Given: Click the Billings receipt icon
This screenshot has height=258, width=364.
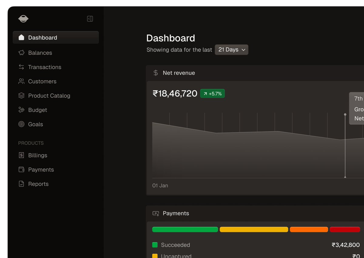Looking at the screenshot, I should point(21,155).
